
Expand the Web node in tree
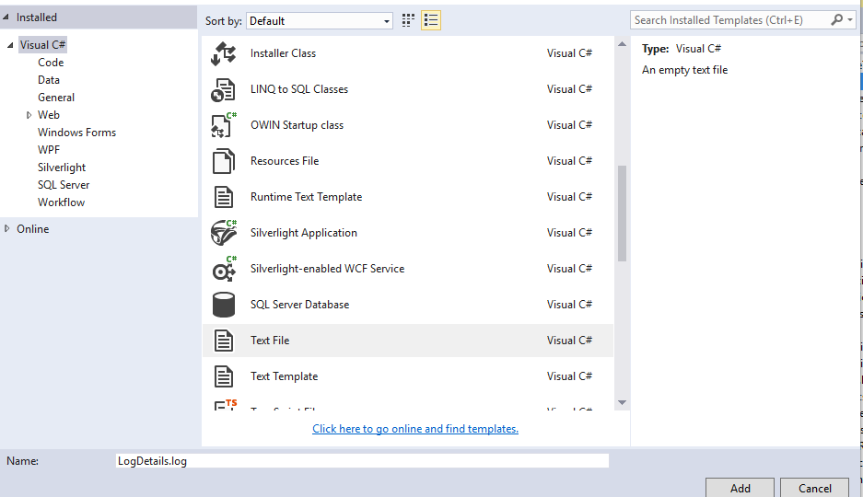[29, 115]
